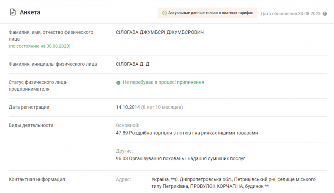Viewport: 334px width, 193px height.
Task: Click the '(8 лет 10 месяцев)' duration text
Action: [x=162, y=107]
